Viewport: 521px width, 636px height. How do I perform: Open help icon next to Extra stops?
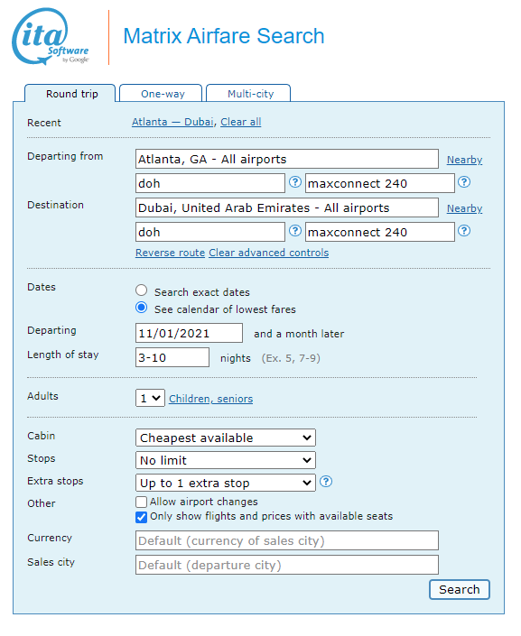326,482
